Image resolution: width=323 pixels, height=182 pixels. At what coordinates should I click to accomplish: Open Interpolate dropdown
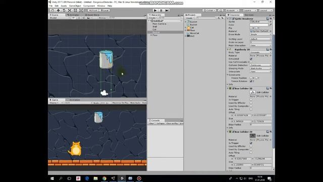tap(260, 72)
